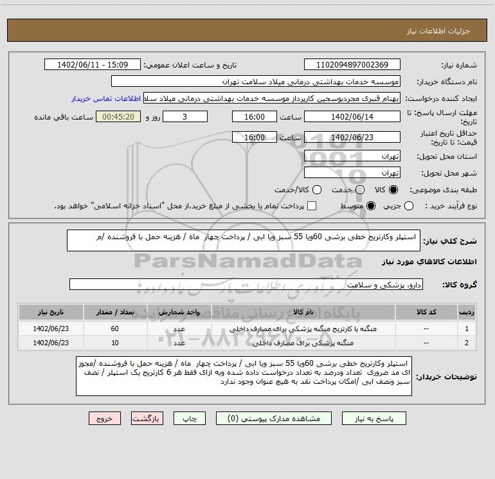Click the نام کالا column header

coord(303,312)
